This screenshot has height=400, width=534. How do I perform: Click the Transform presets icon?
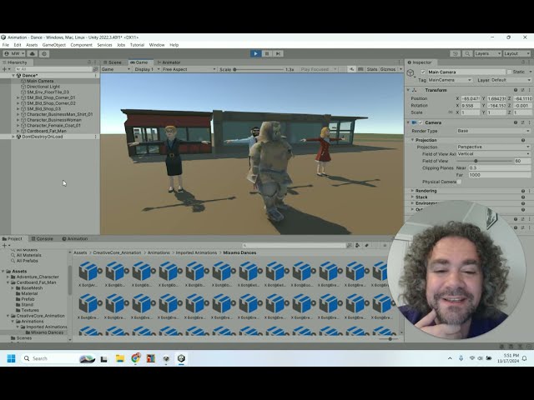coord(522,90)
